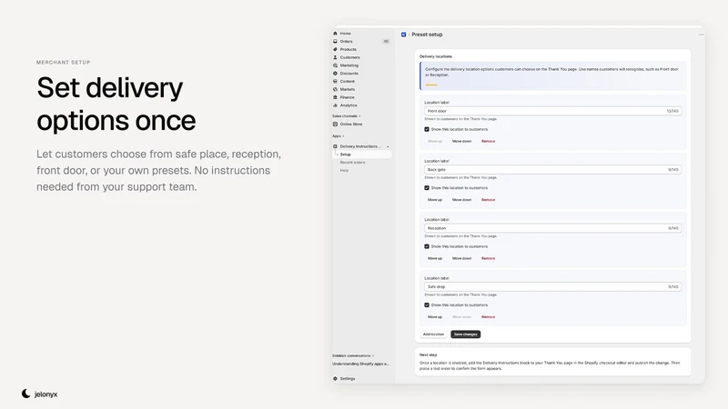This screenshot has width=728, height=409.
Task: Click the Orders count badge
Action: click(386, 41)
